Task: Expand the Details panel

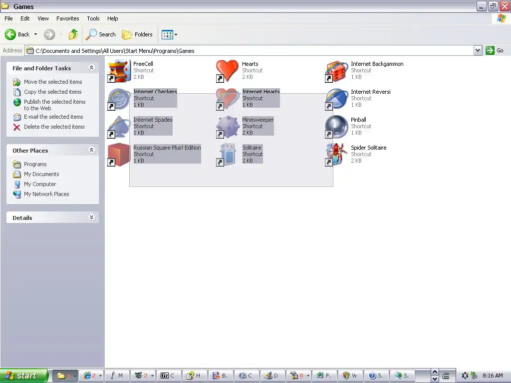Action: [x=92, y=217]
